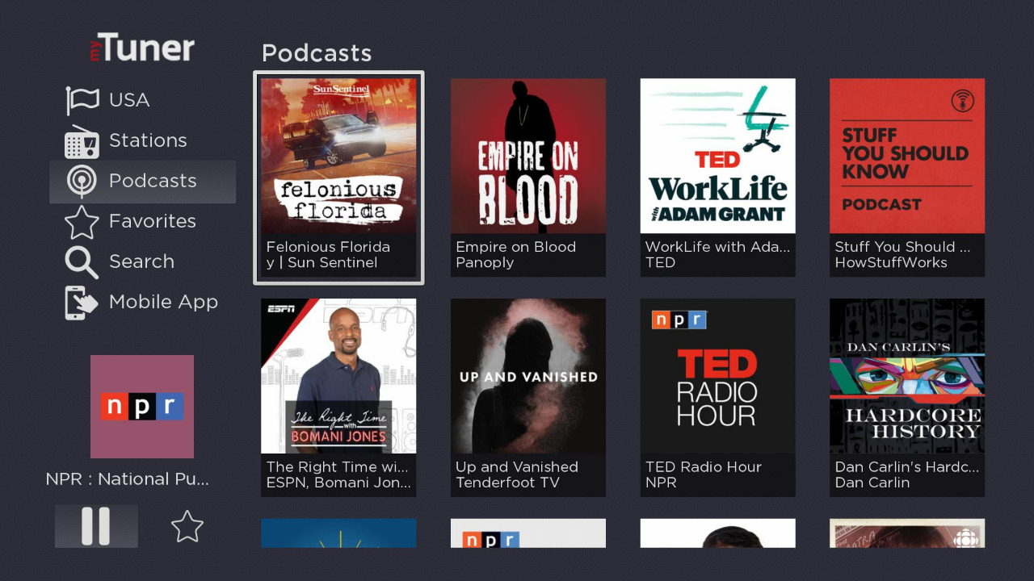Click the Stations radio icon
1034x581 pixels.
coord(82,141)
